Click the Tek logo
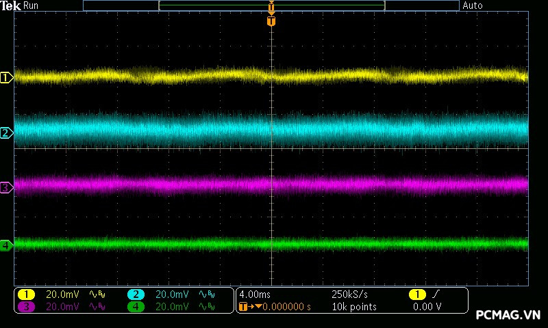Viewport: 548px width, 328px height. click(x=11, y=5)
